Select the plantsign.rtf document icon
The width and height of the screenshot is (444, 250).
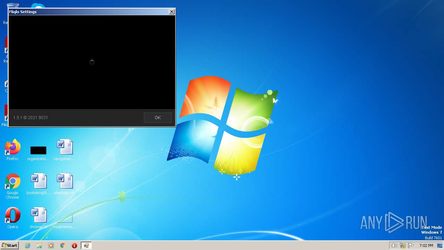(64, 184)
